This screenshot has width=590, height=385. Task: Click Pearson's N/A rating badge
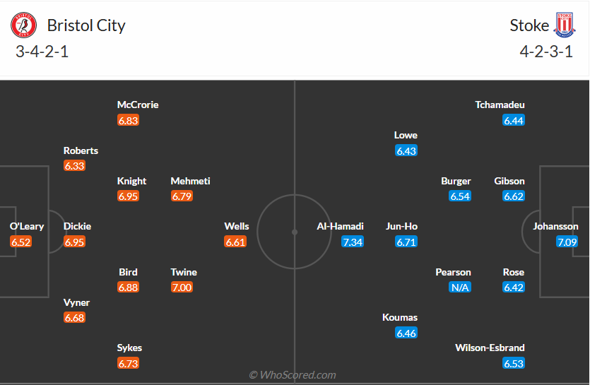click(460, 288)
